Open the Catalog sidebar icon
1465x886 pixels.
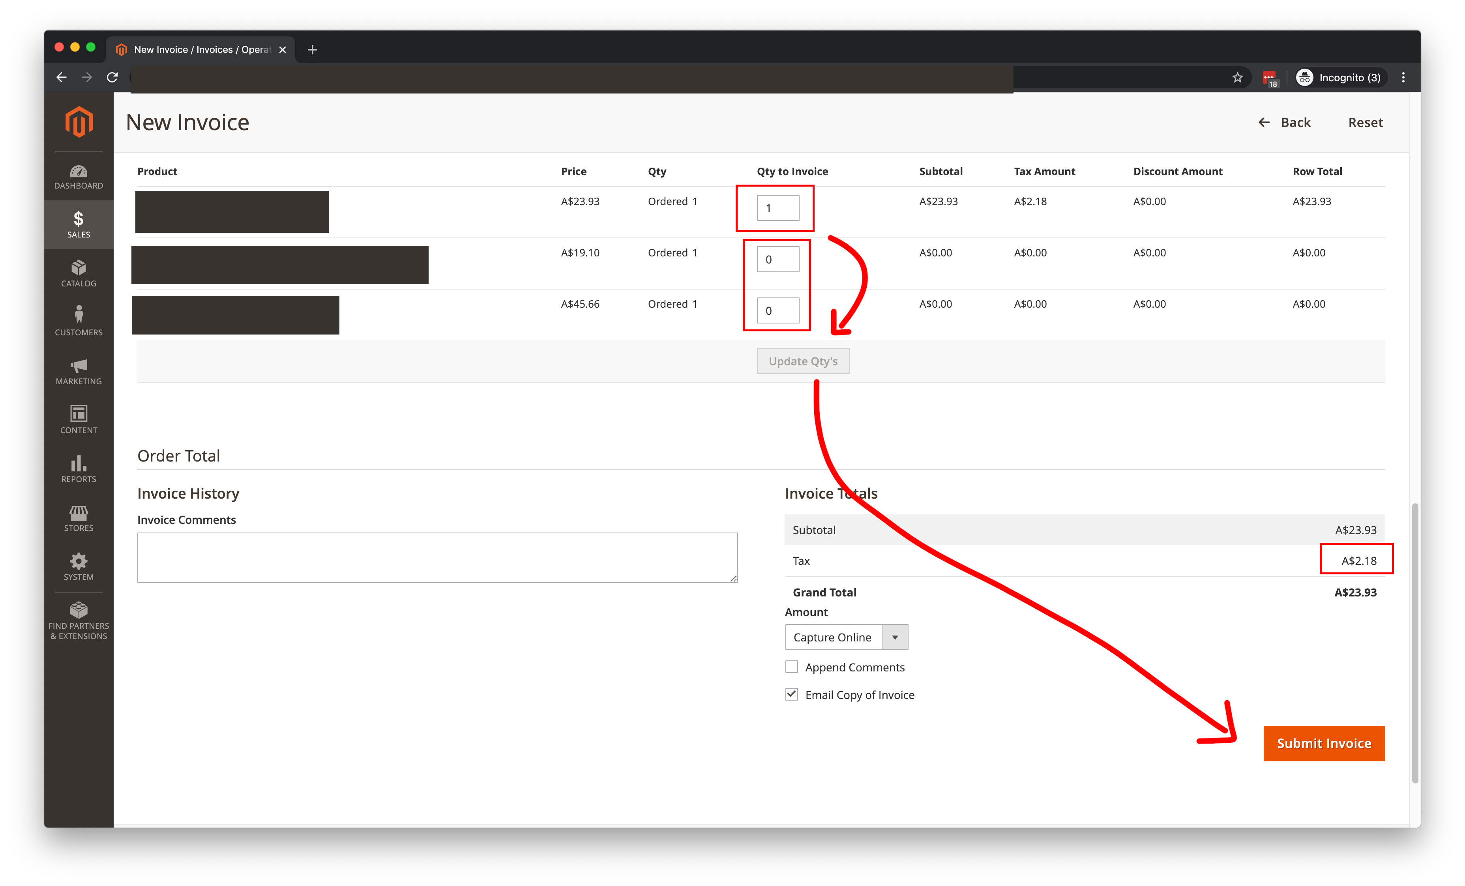coord(78,273)
